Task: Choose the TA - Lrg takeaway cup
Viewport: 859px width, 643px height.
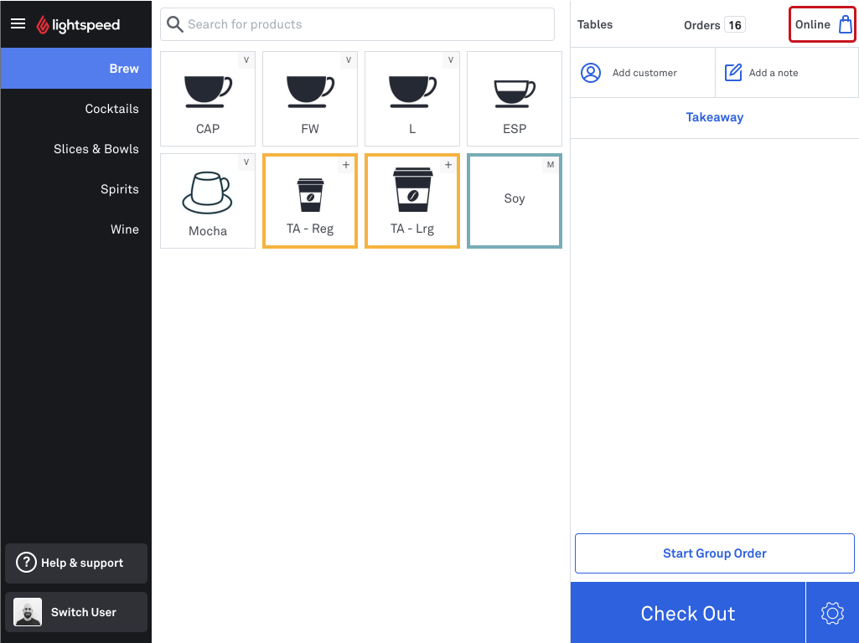Action: [x=412, y=201]
